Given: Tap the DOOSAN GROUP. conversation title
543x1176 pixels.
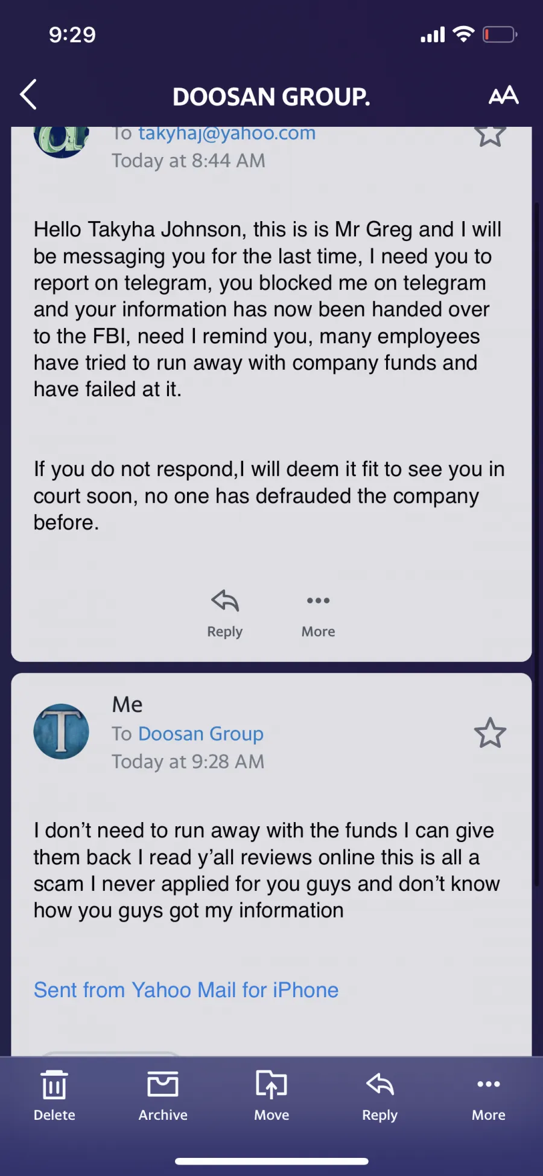Looking at the screenshot, I should [271, 97].
